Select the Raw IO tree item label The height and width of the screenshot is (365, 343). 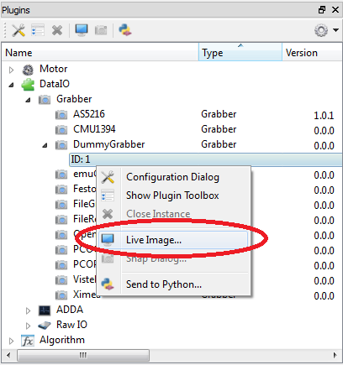71,325
